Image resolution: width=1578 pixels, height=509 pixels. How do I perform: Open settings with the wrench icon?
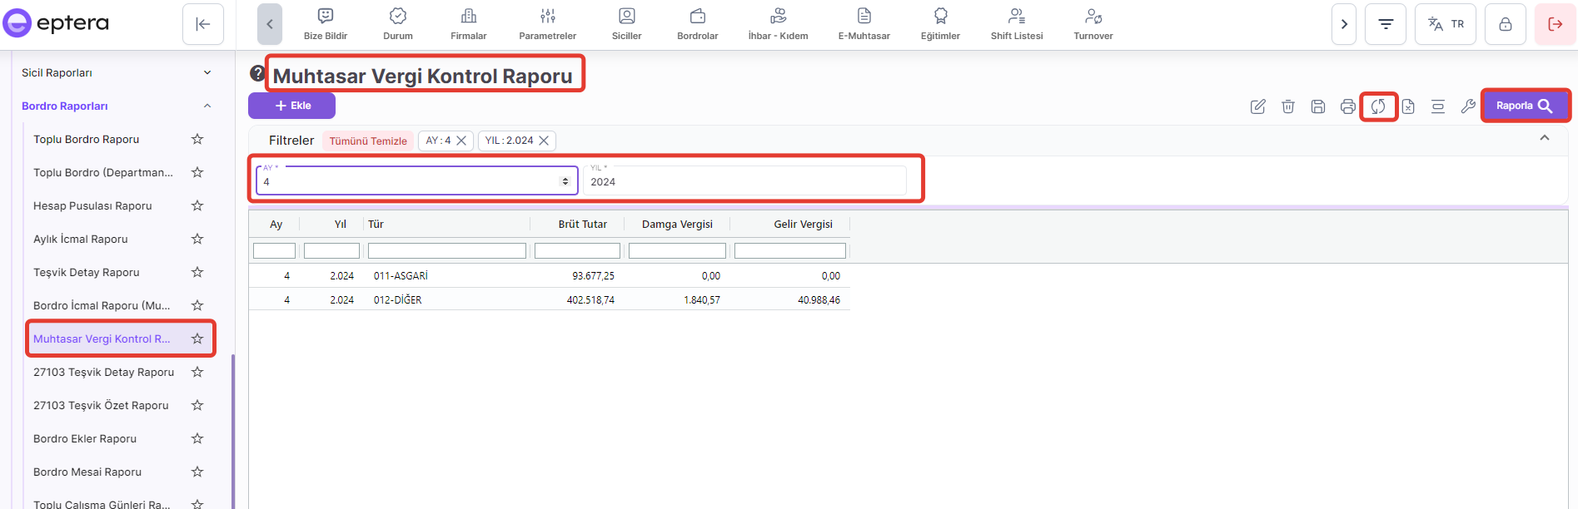tap(1468, 106)
